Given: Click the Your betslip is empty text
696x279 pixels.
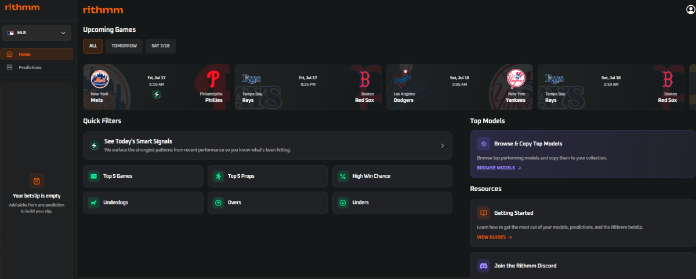Looking at the screenshot, I should click(x=37, y=196).
